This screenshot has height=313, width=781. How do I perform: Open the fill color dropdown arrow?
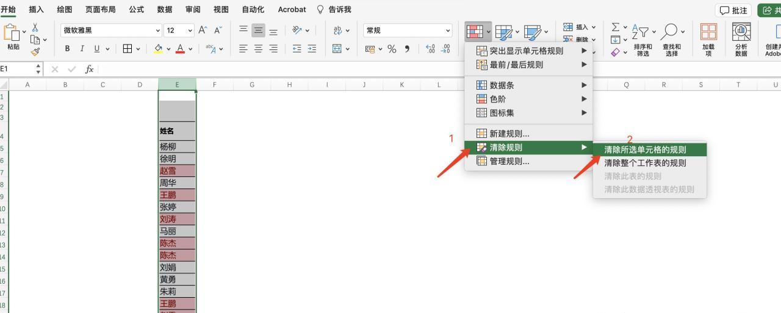click(x=168, y=49)
